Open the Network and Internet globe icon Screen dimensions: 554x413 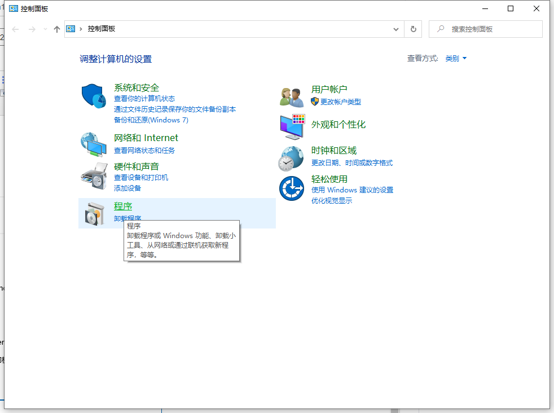click(93, 144)
